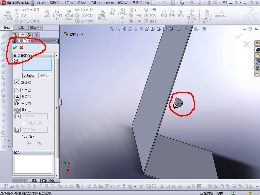Open the Undo dropdown arrow

pos(195,3)
